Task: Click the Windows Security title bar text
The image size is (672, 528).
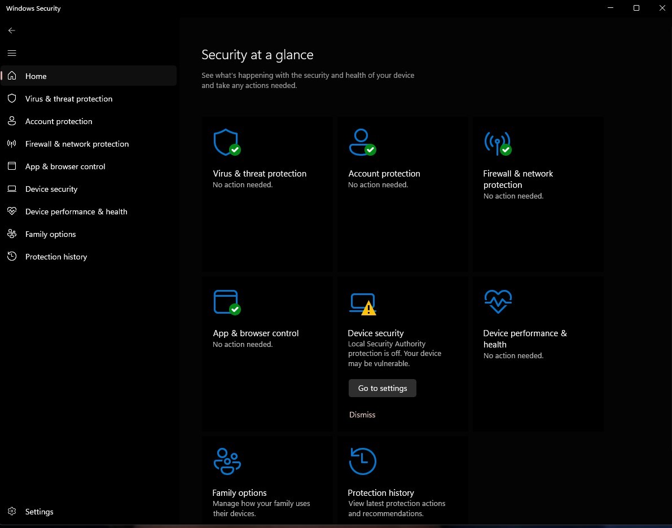Action: pyautogui.click(x=33, y=8)
